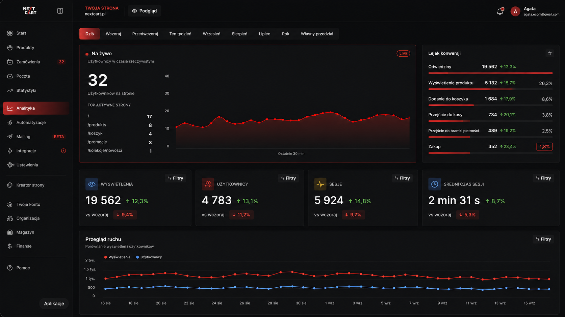
Task: Click the Integracje warning alert icon
Action: coord(63,151)
